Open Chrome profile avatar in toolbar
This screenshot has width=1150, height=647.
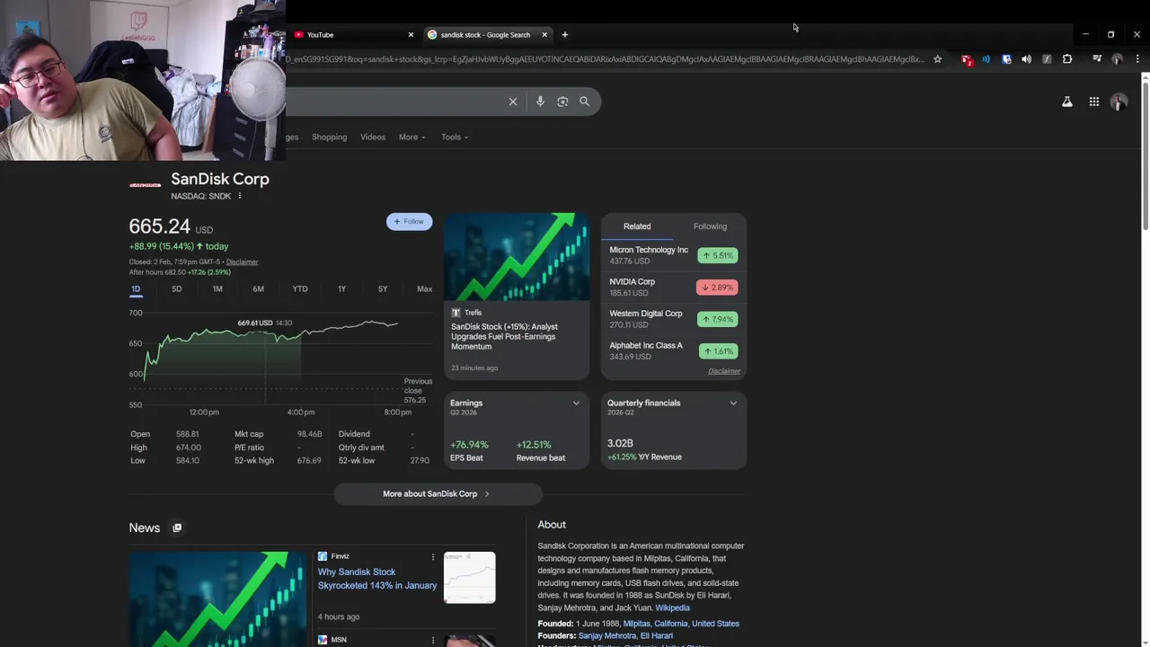pos(1117,59)
